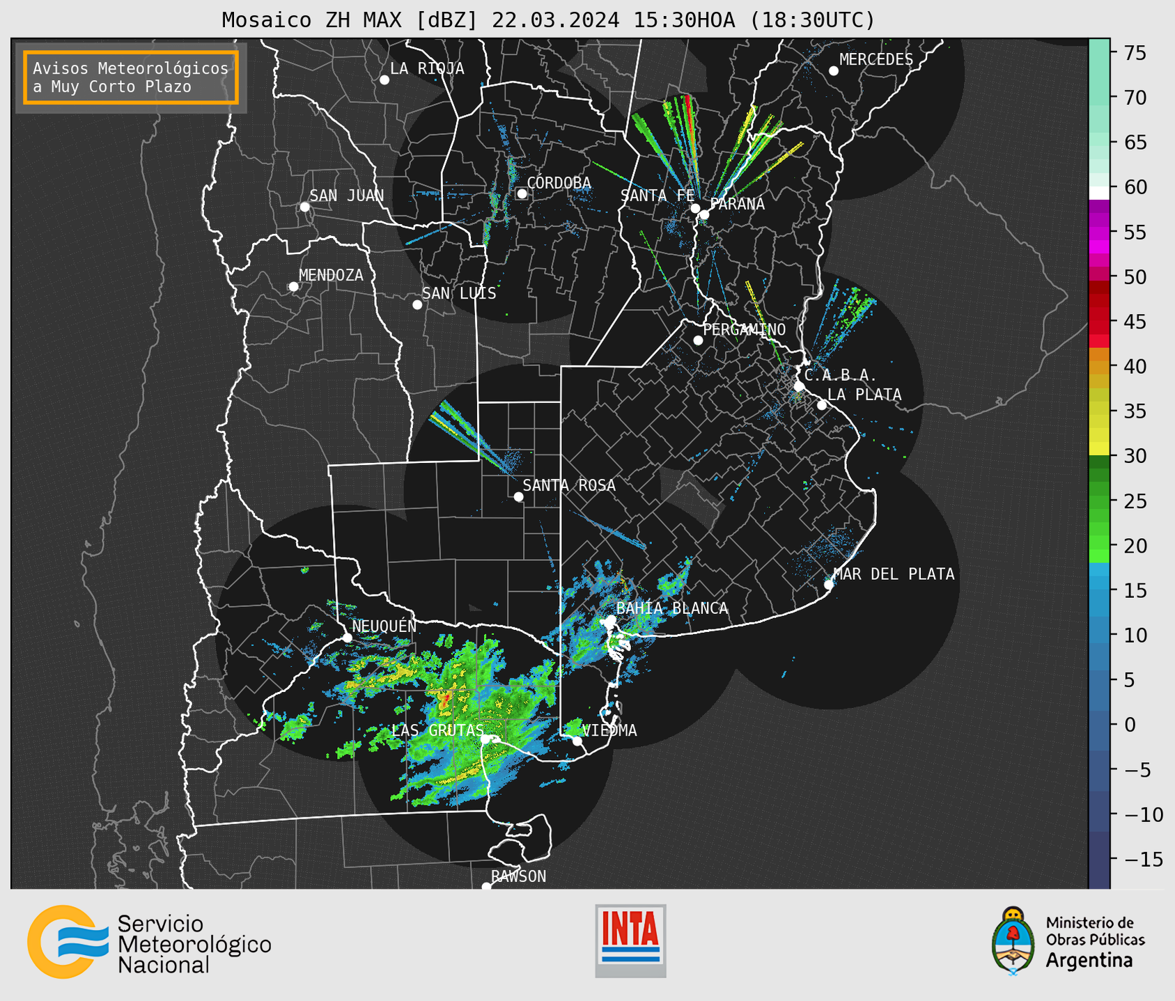
Task: Click the MERCEDES city marker dot
Action: coord(834,71)
